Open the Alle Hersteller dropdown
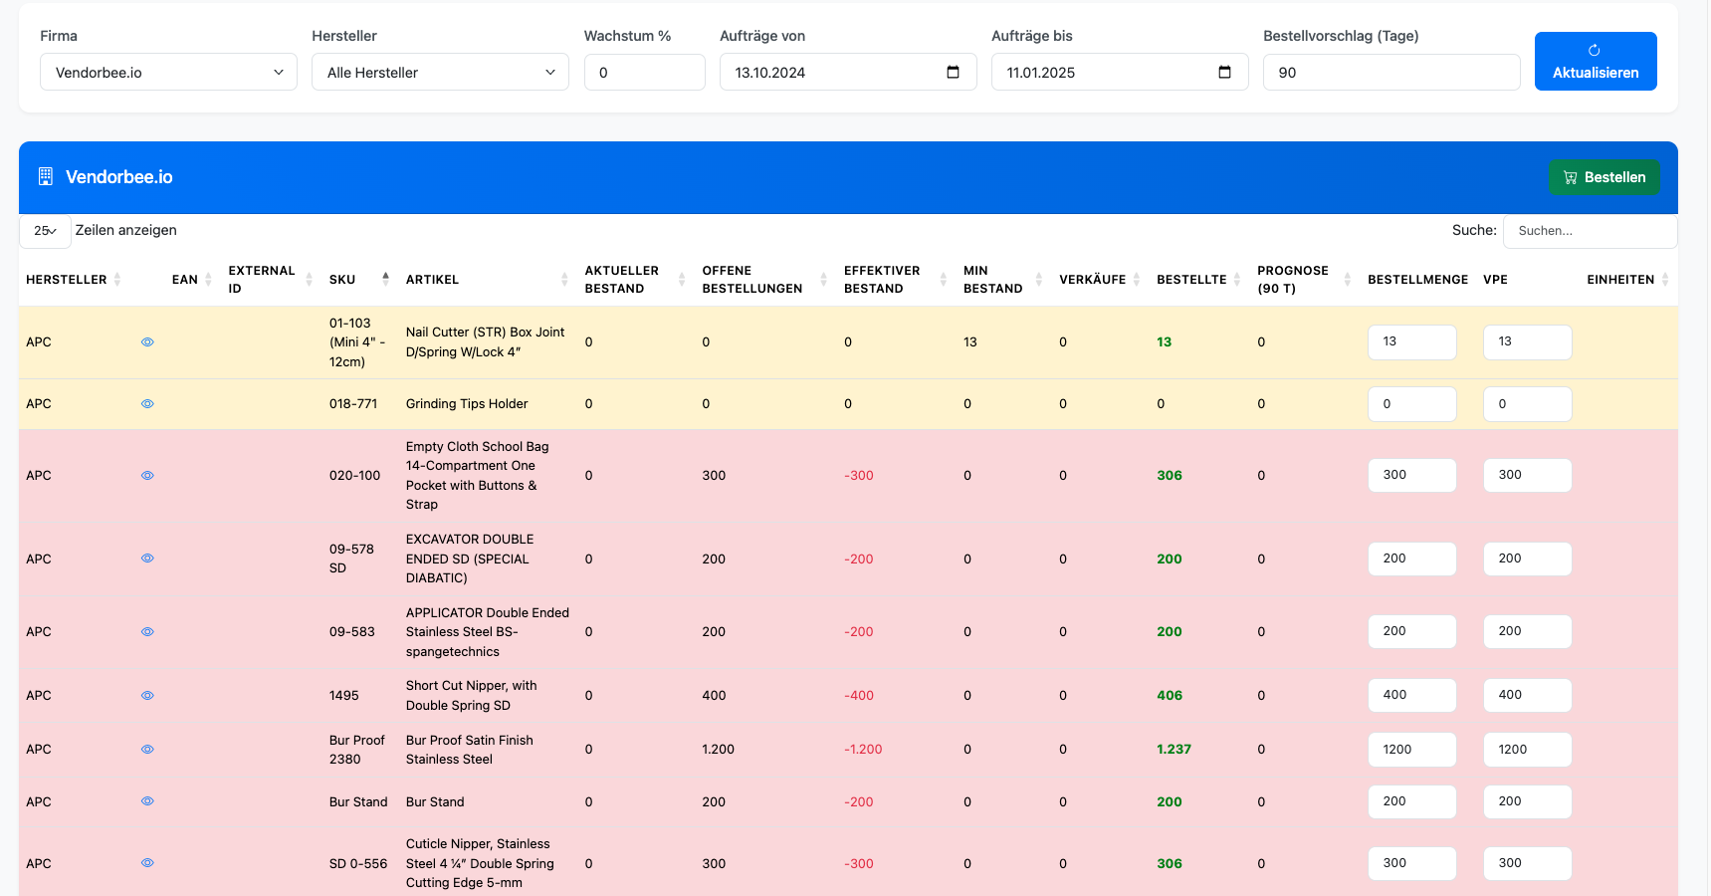 (440, 72)
